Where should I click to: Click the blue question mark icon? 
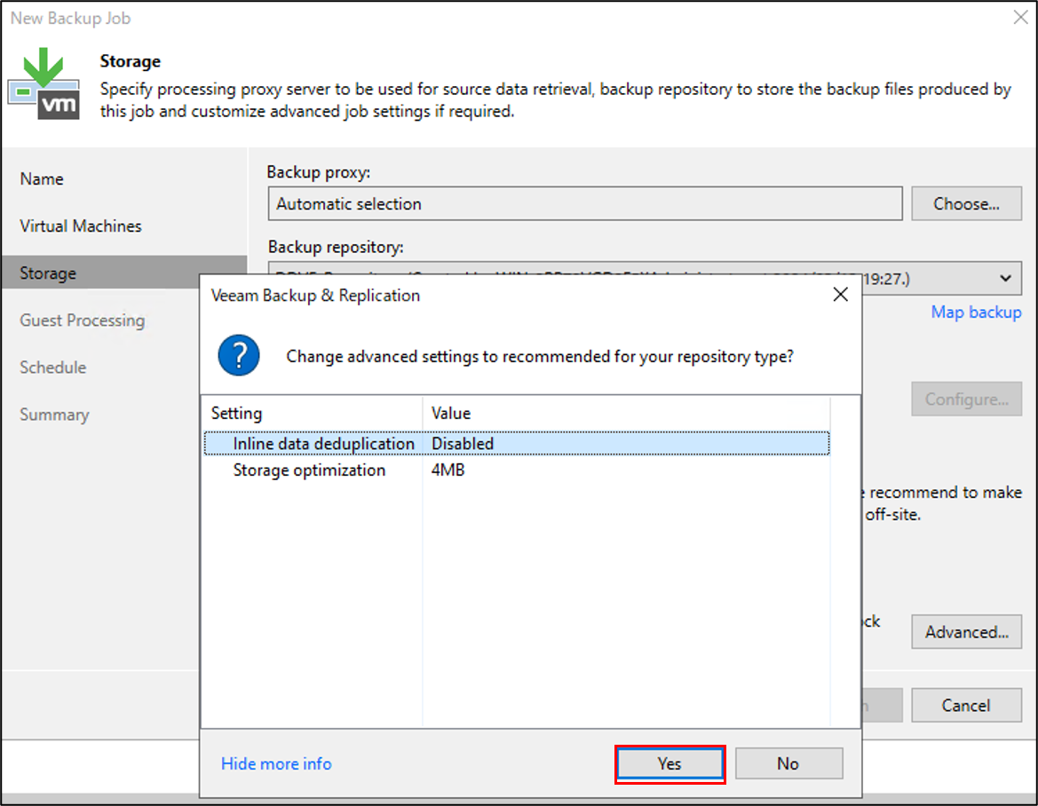[x=238, y=355]
